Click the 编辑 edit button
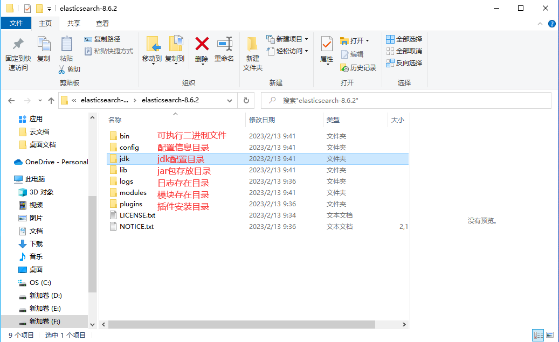 pos(352,54)
